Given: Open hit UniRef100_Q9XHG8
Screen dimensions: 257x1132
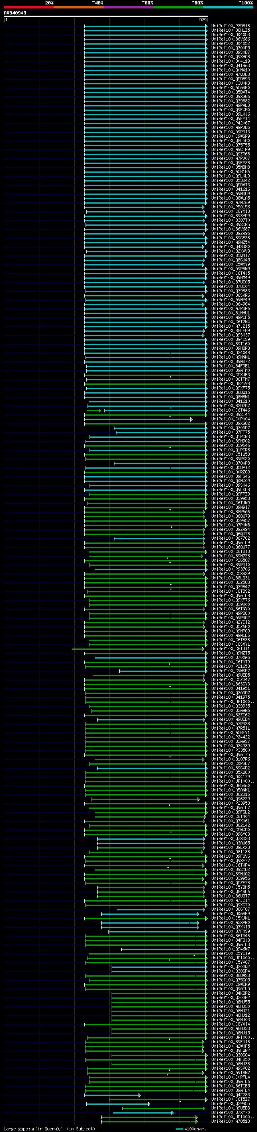Looking at the screenshot, I should (230, 57).
